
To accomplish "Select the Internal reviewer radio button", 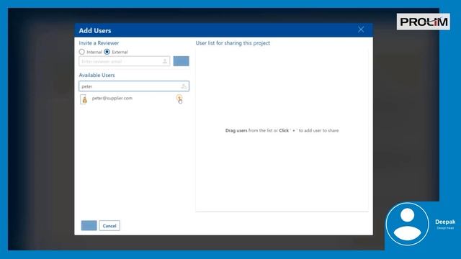I will 81,52.
